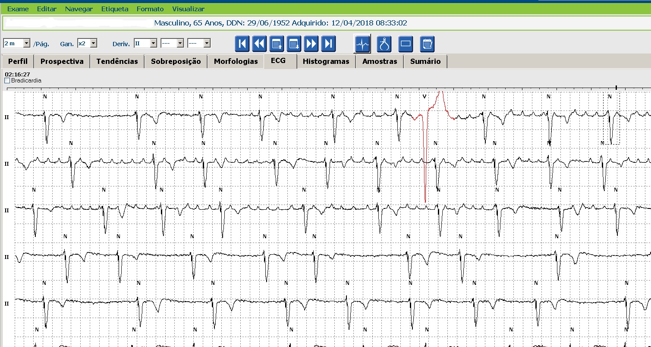651x347 pixels.
Task: Click the timeline position marker above the strips
Action: (616, 87)
